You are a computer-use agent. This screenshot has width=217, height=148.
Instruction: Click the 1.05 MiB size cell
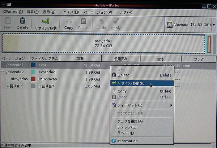tap(93, 86)
